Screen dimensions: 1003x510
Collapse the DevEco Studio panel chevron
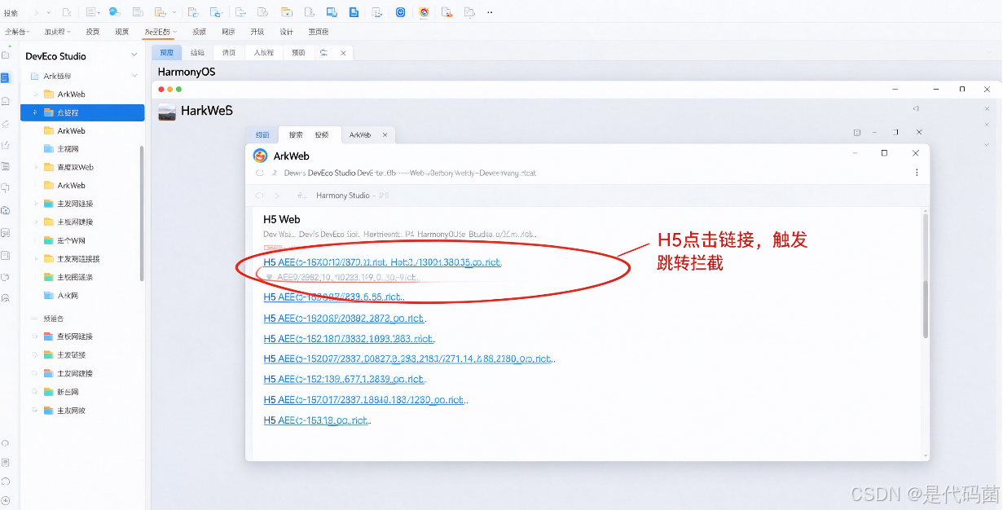[134, 55]
